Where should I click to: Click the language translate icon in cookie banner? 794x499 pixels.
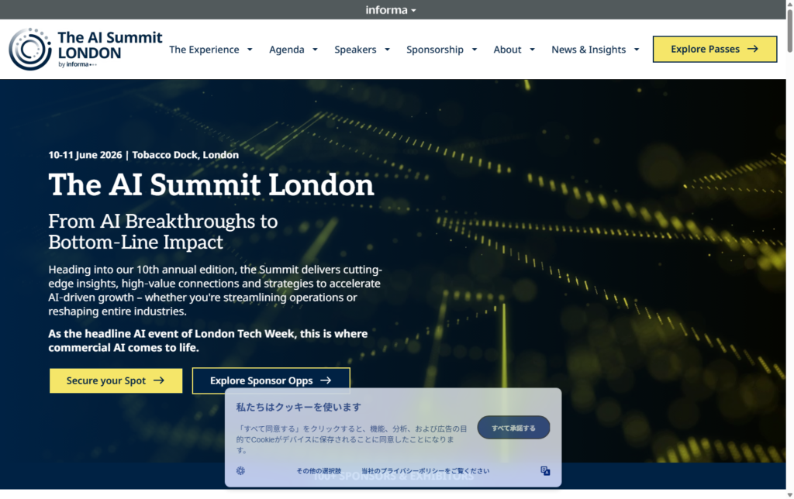(545, 471)
